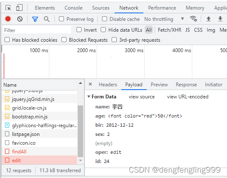This screenshot has width=227, height=178.
Task: Select bootstrap.min.js script icon
Action: pos(7,116)
